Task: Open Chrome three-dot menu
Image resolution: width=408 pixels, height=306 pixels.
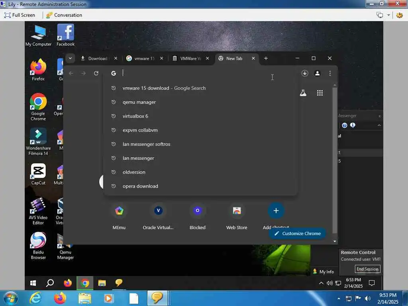Action: click(330, 73)
